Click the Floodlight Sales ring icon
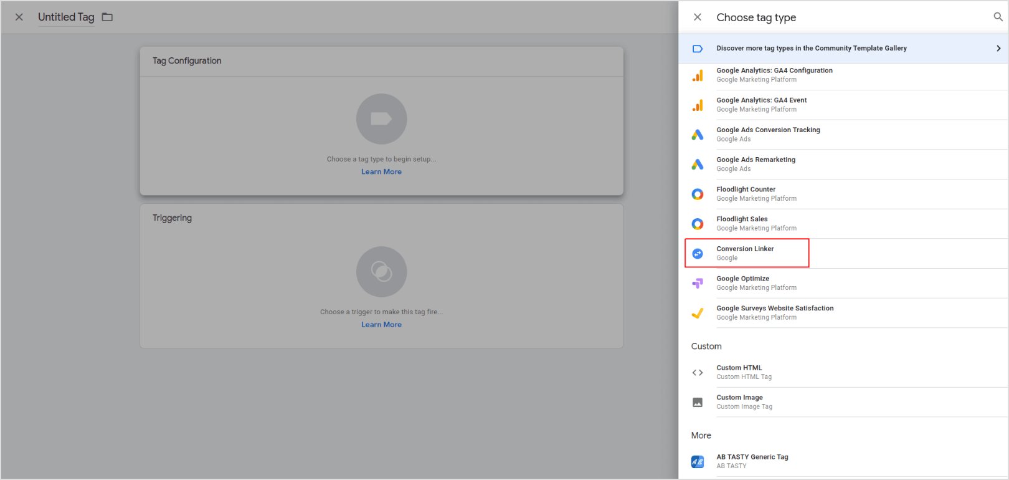The width and height of the screenshot is (1009, 480). coord(698,224)
